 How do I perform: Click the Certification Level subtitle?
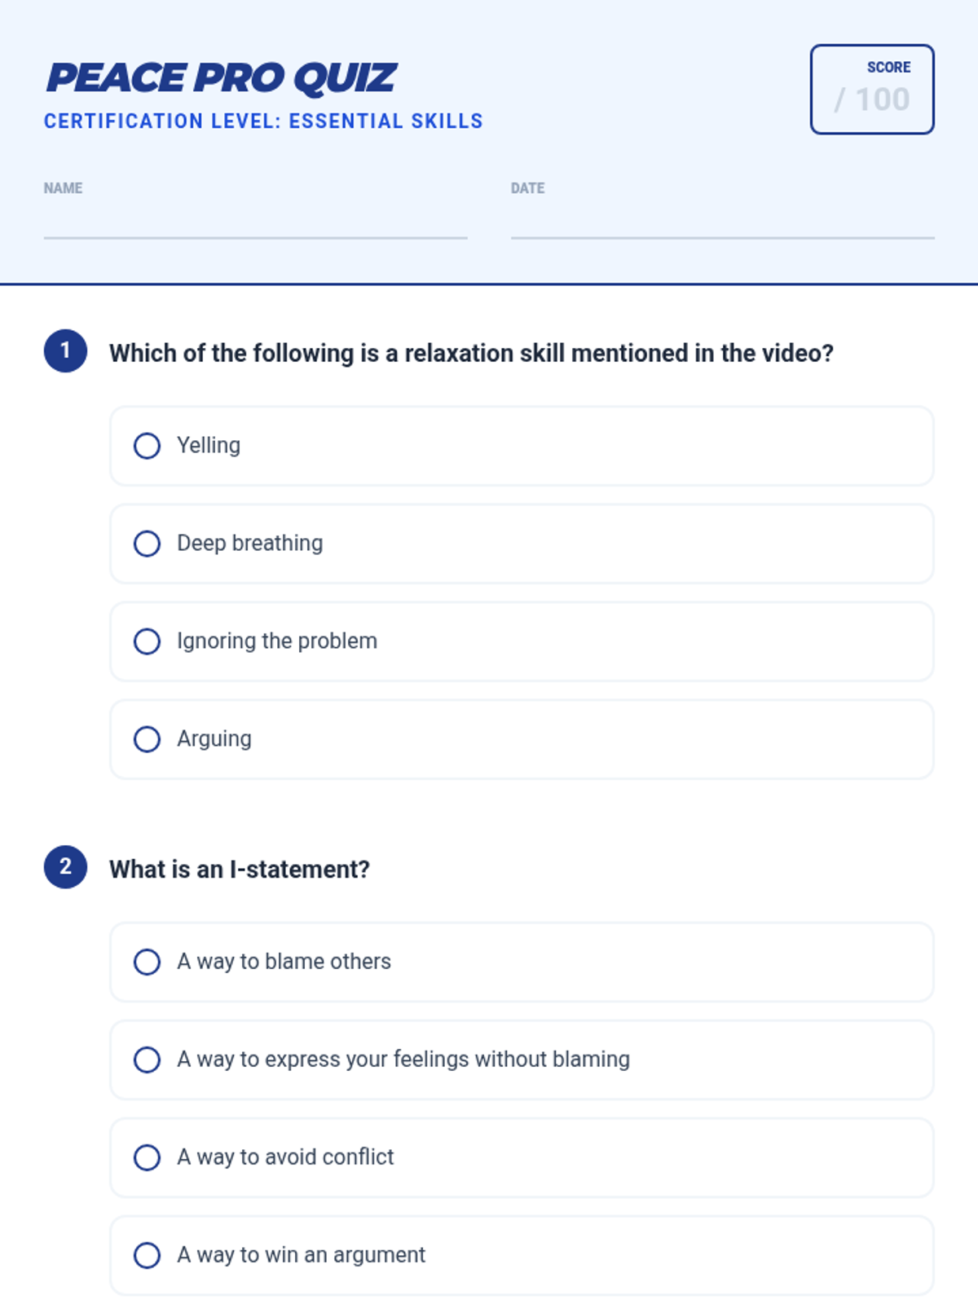click(263, 121)
